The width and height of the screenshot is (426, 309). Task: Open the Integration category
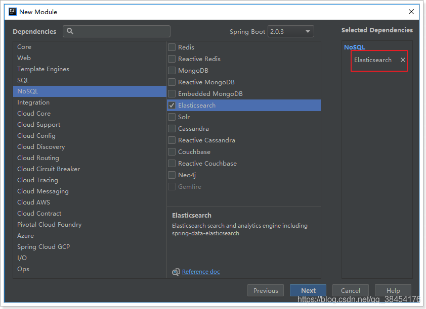pyautogui.click(x=90, y=102)
